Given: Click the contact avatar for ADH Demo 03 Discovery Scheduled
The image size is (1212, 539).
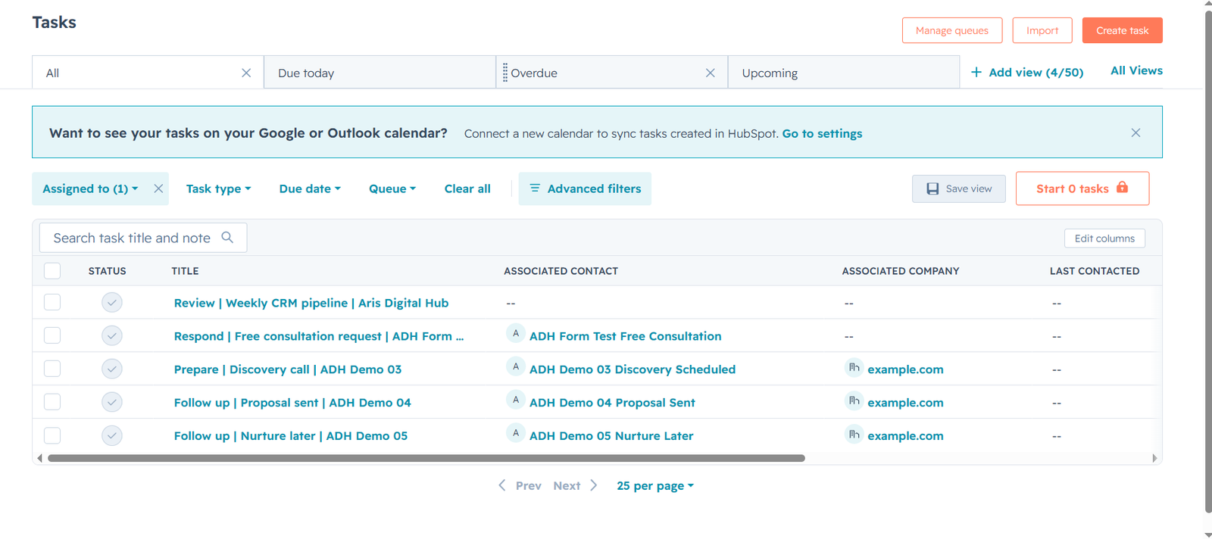Looking at the screenshot, I should coord(516,367).
